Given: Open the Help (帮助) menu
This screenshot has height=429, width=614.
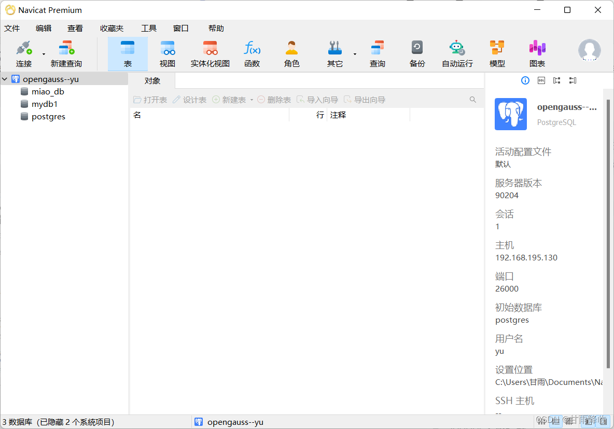Looking at the screenshot, I should [216, 28].
